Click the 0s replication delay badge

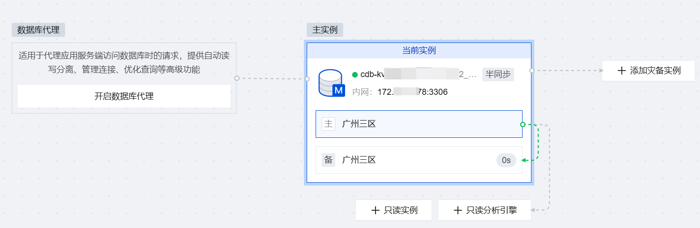[x=506, y=160]
